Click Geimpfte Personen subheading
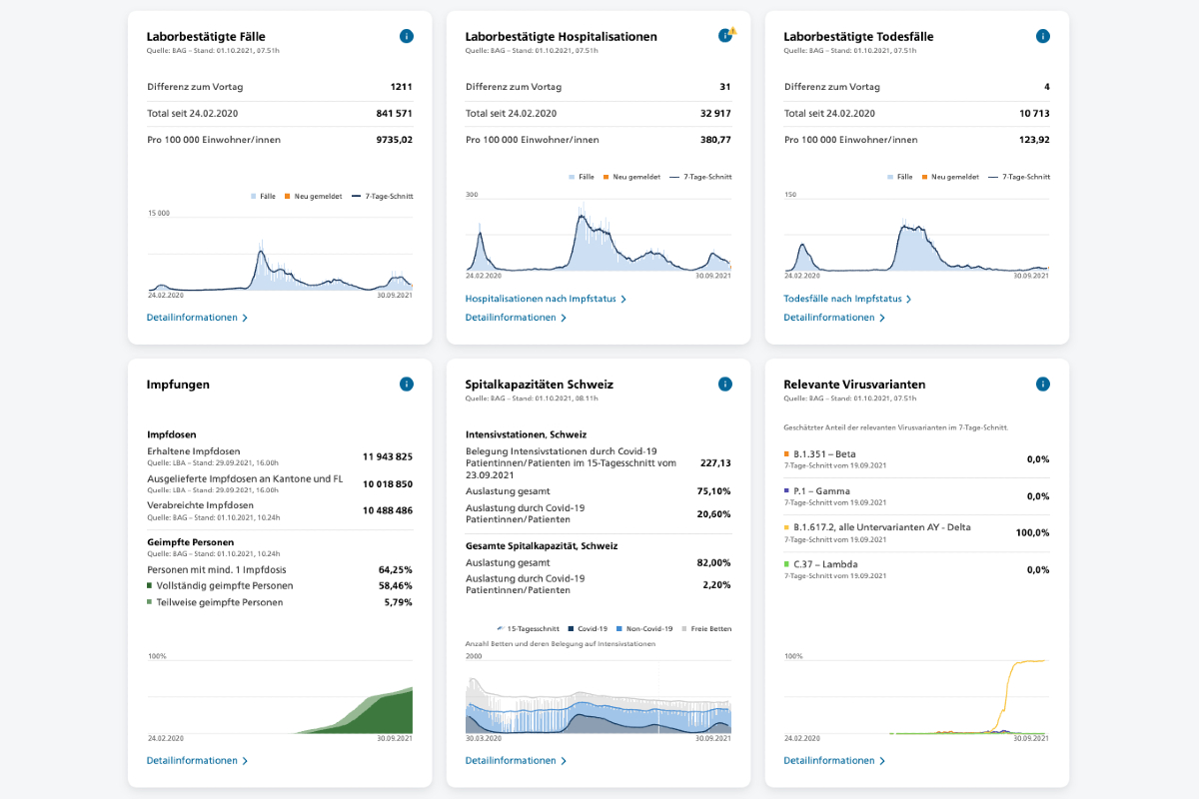This screenshot has width=1199, height=799. pos(190,542)
